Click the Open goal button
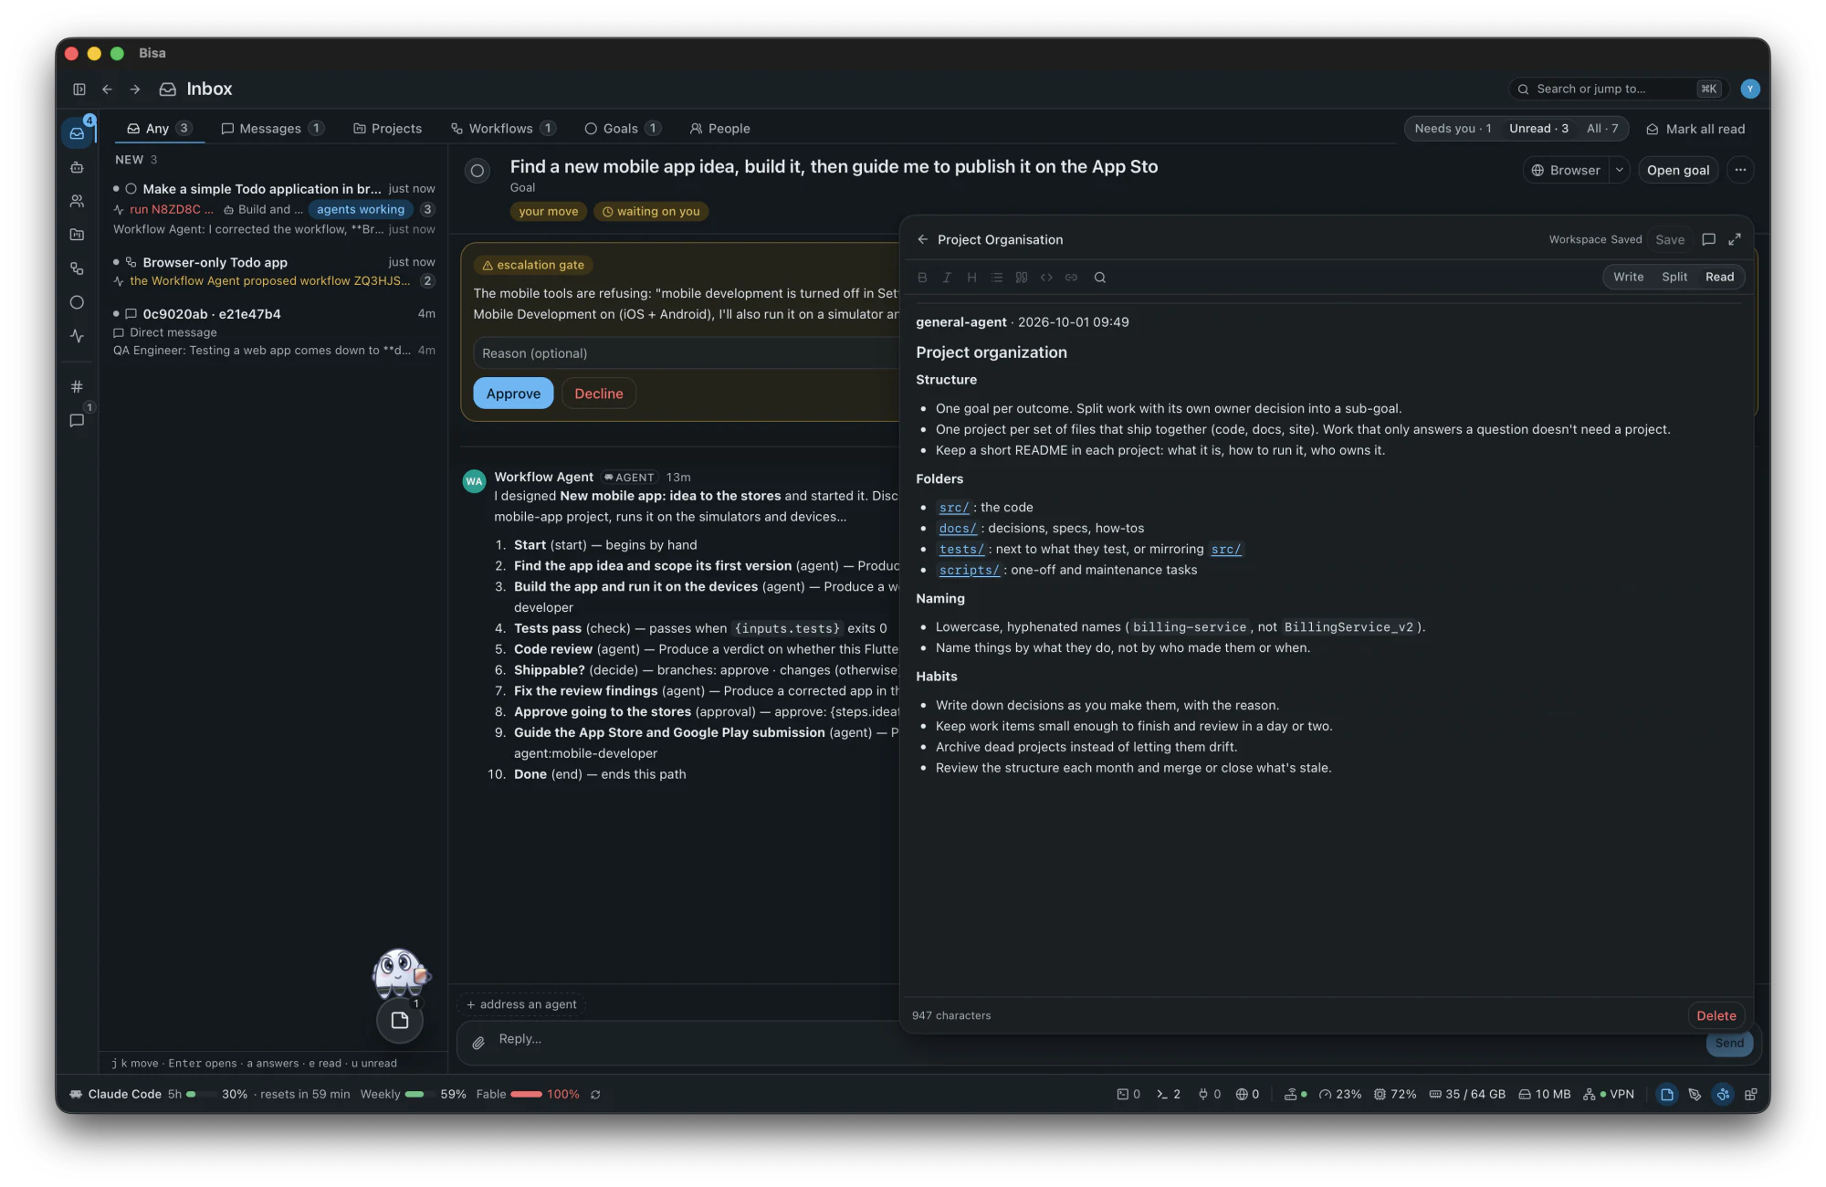The image size is (1826, 1187). click(1678, 170)
